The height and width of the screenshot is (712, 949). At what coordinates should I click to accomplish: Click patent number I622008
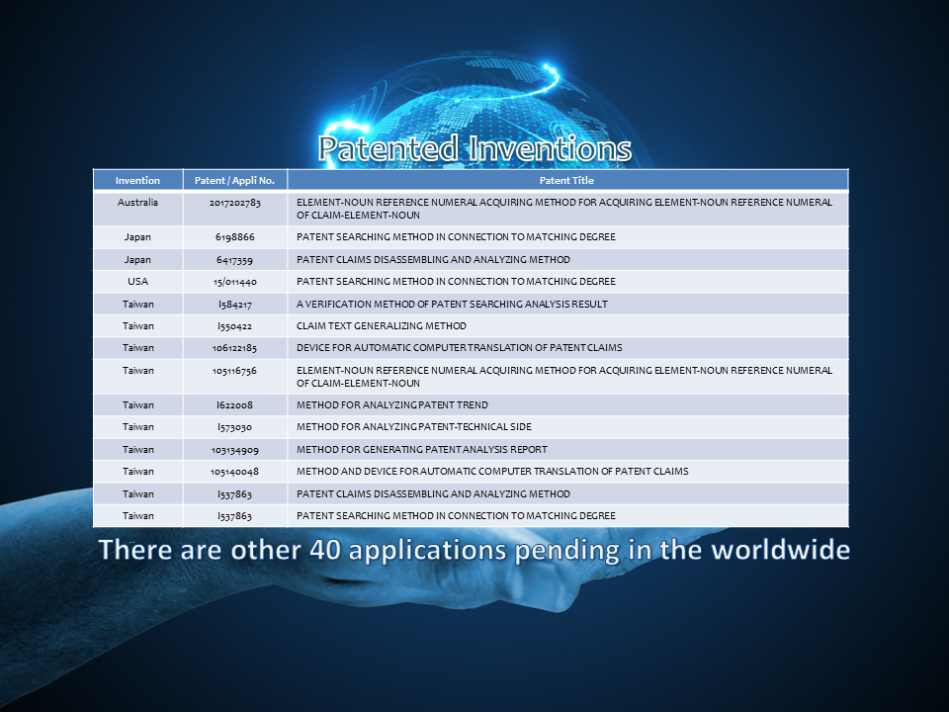[235, 405]
